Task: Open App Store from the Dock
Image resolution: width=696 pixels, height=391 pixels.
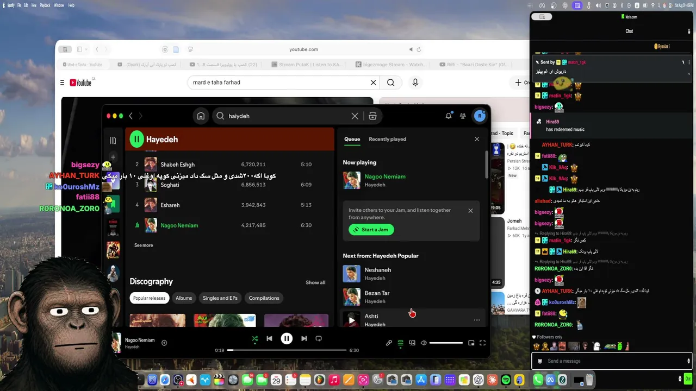Action: (x=421, y=380)
